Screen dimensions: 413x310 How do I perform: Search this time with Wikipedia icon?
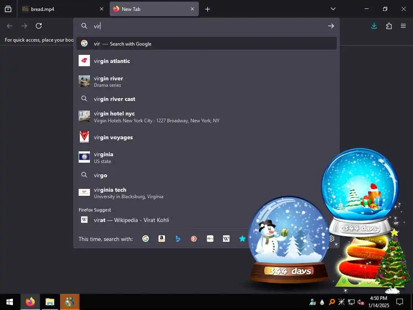click(x=226, y=239)
